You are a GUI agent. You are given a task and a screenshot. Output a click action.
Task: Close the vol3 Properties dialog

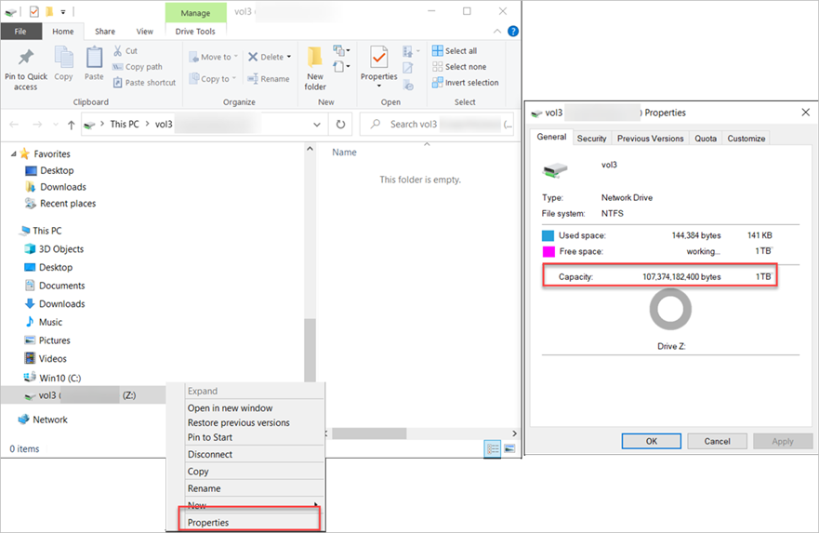pyautogui.click(x=805, y=113)
